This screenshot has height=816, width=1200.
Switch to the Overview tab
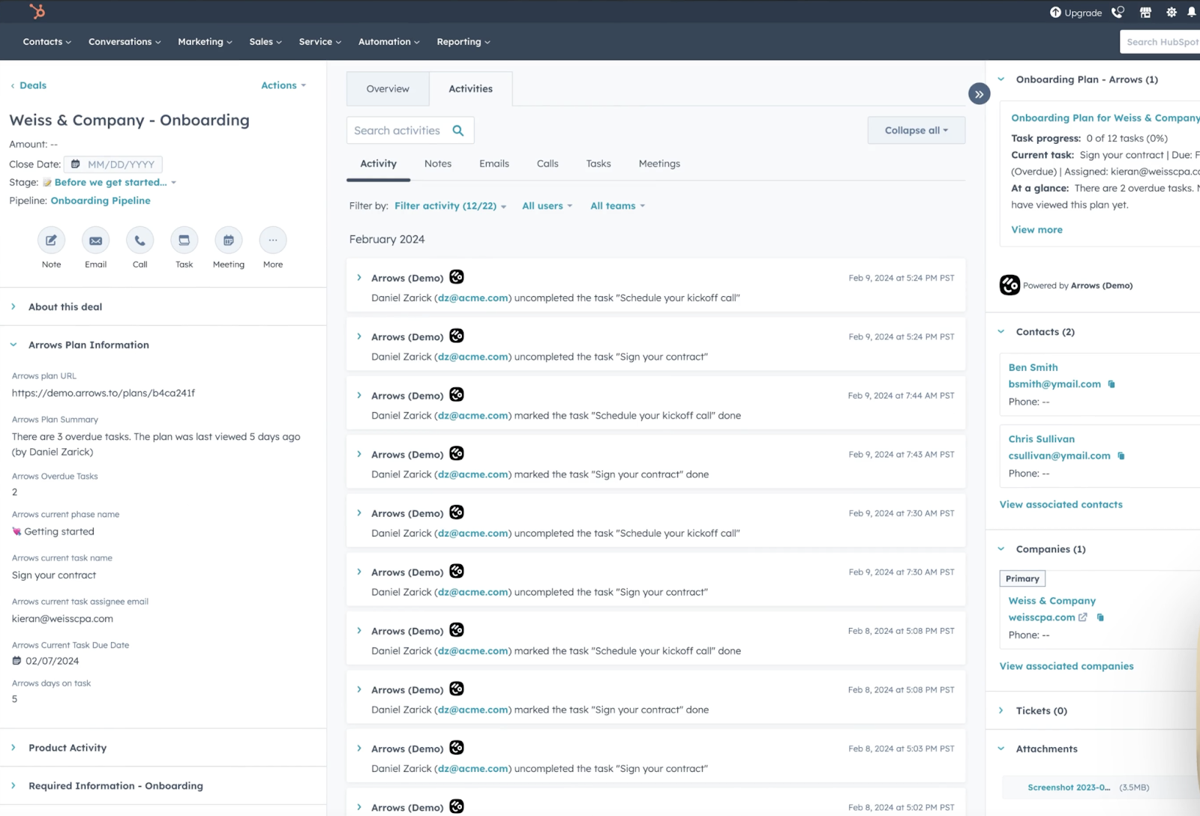click(388, 89)
